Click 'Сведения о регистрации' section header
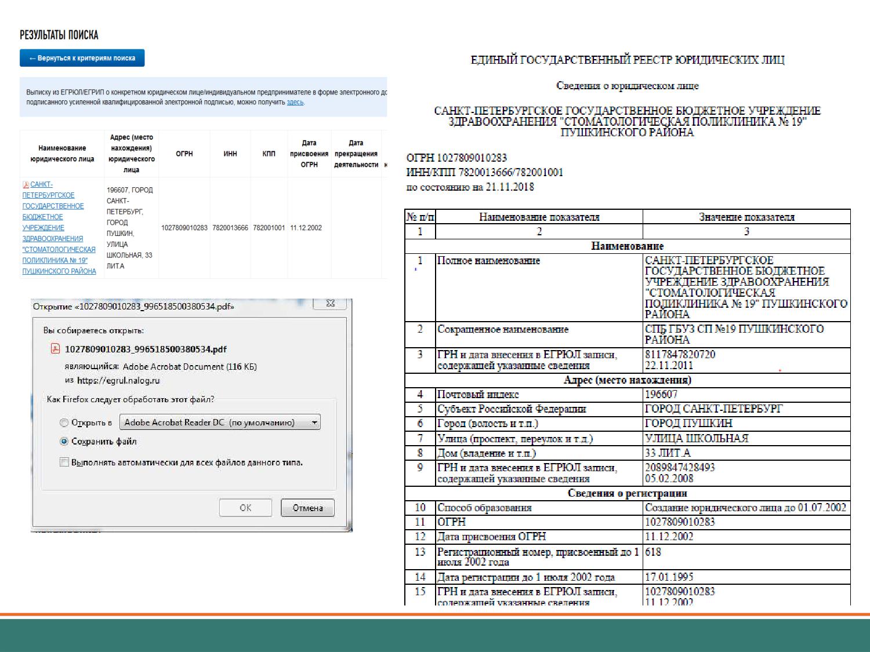The height and width of the screenshot is (652, 870). point(628,493)
